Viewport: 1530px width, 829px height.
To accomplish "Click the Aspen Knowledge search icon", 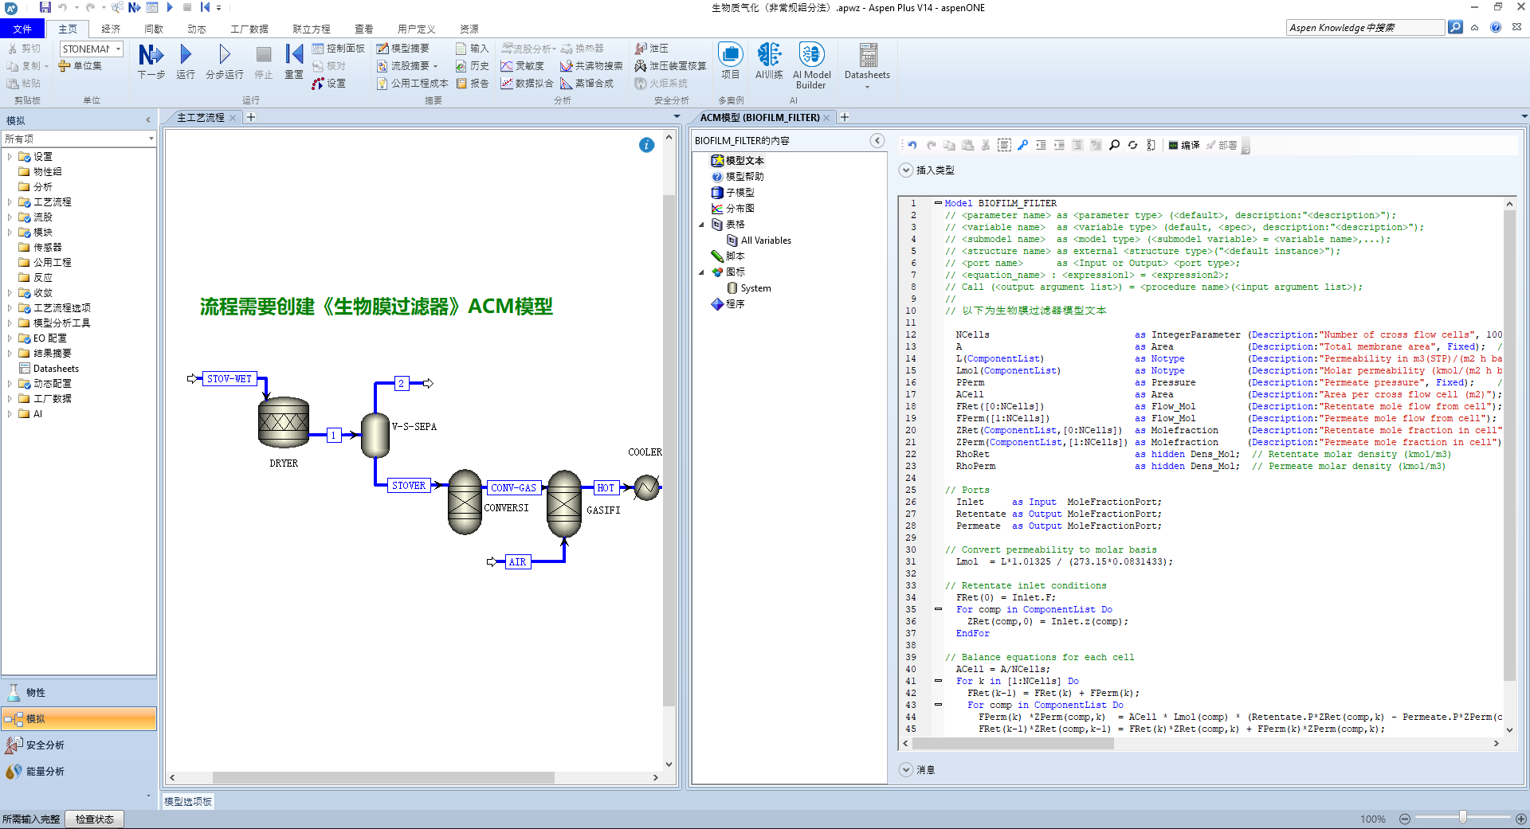I will pos(1455,27).
